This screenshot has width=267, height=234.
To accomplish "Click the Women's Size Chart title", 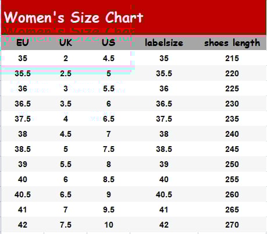I will 73,17.
